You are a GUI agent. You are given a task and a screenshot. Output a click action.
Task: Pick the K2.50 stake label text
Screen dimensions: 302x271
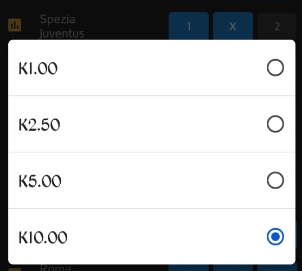coord(40,125)
